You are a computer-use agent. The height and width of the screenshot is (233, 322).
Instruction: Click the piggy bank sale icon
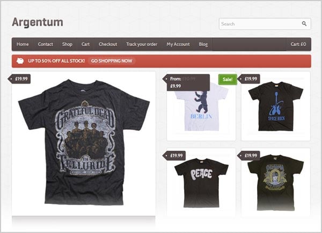click(x=20, y=61)
